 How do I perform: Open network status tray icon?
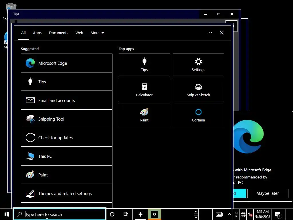click(243, 214)
